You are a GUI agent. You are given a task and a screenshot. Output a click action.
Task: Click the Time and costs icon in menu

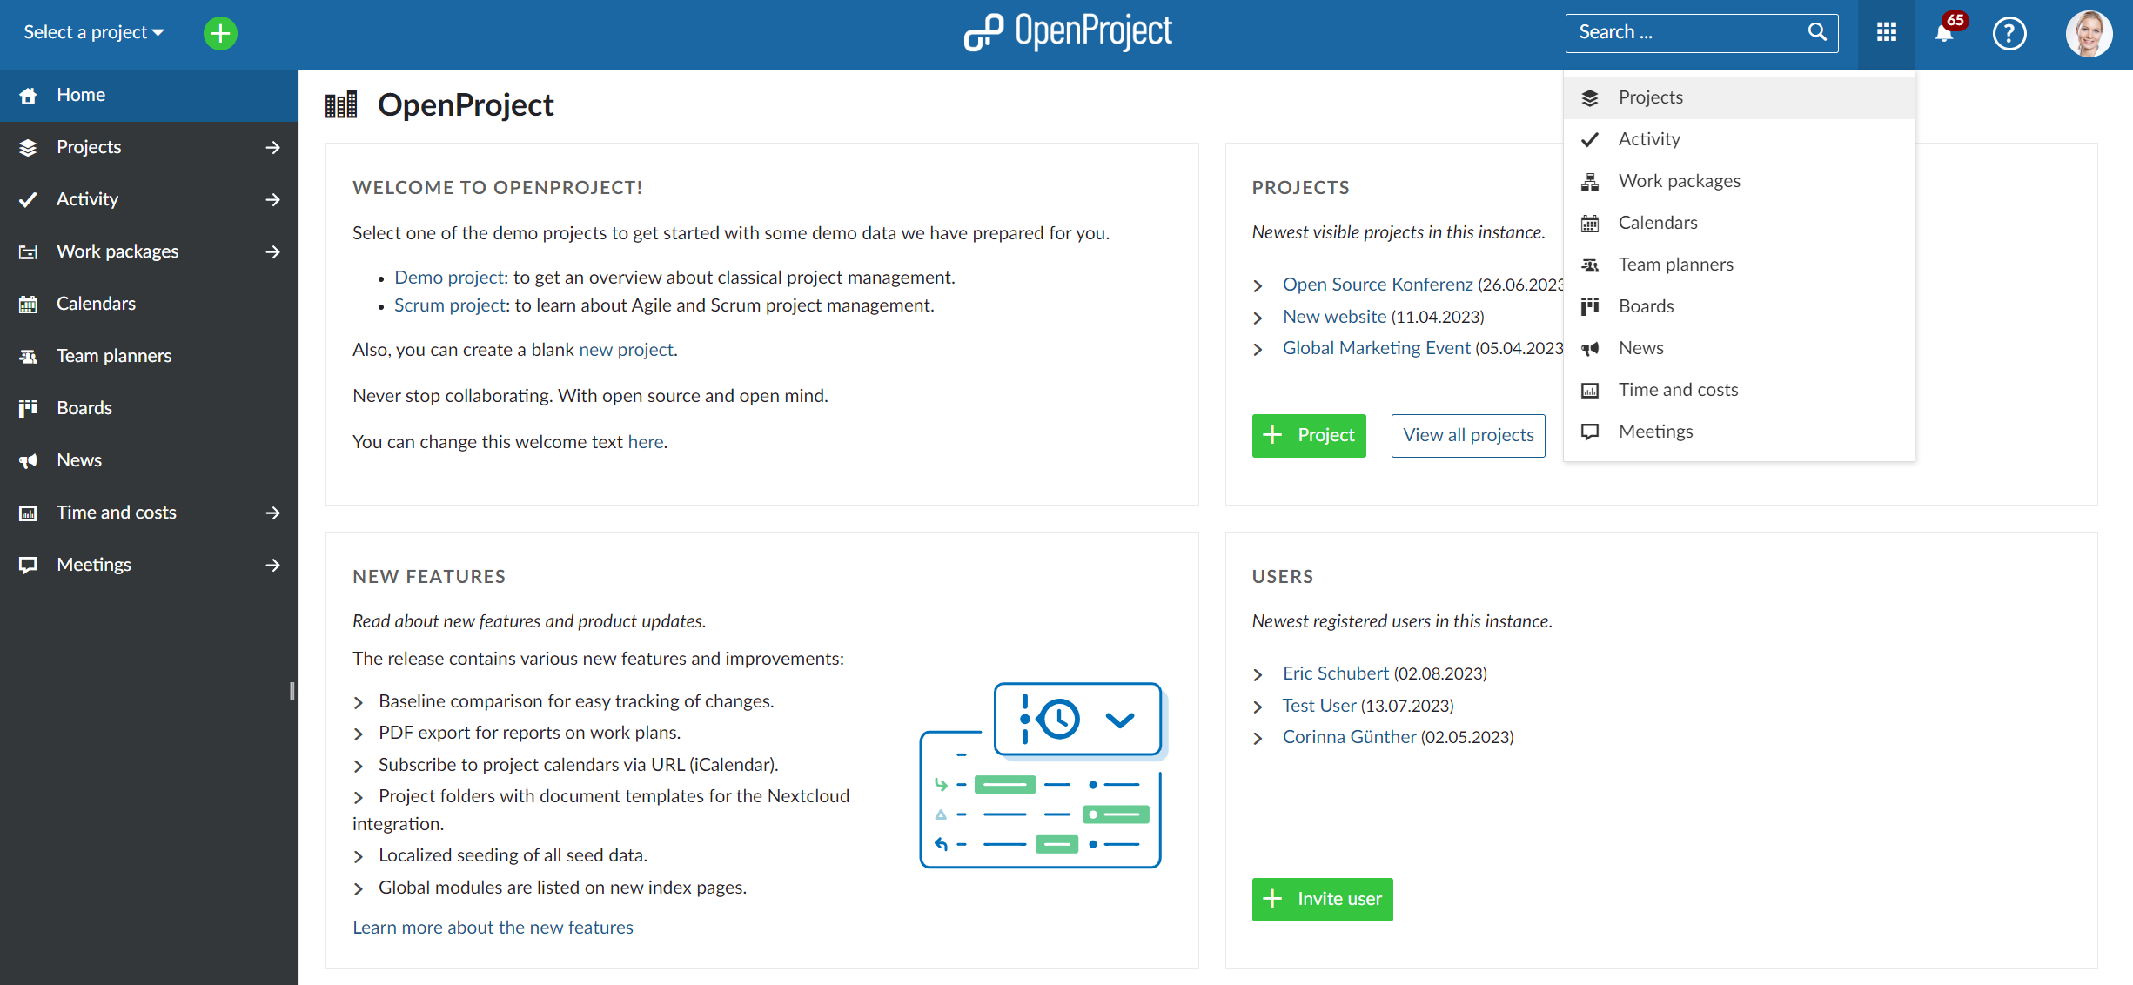click(1589, 391)
